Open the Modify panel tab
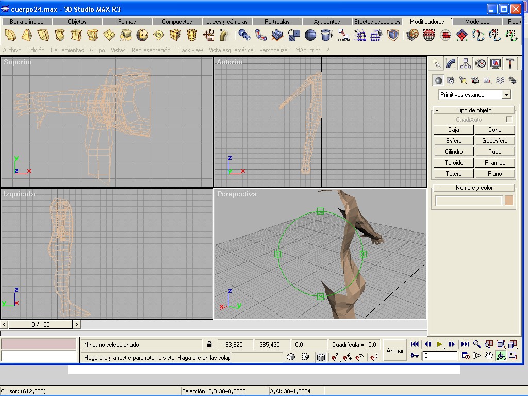Screen dimensions: 528x396 point(451,63)
